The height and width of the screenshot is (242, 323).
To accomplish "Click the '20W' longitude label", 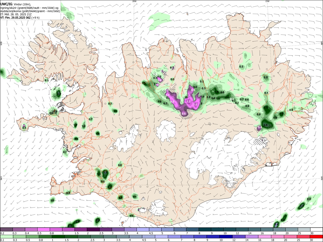I will tap(134, 1).
